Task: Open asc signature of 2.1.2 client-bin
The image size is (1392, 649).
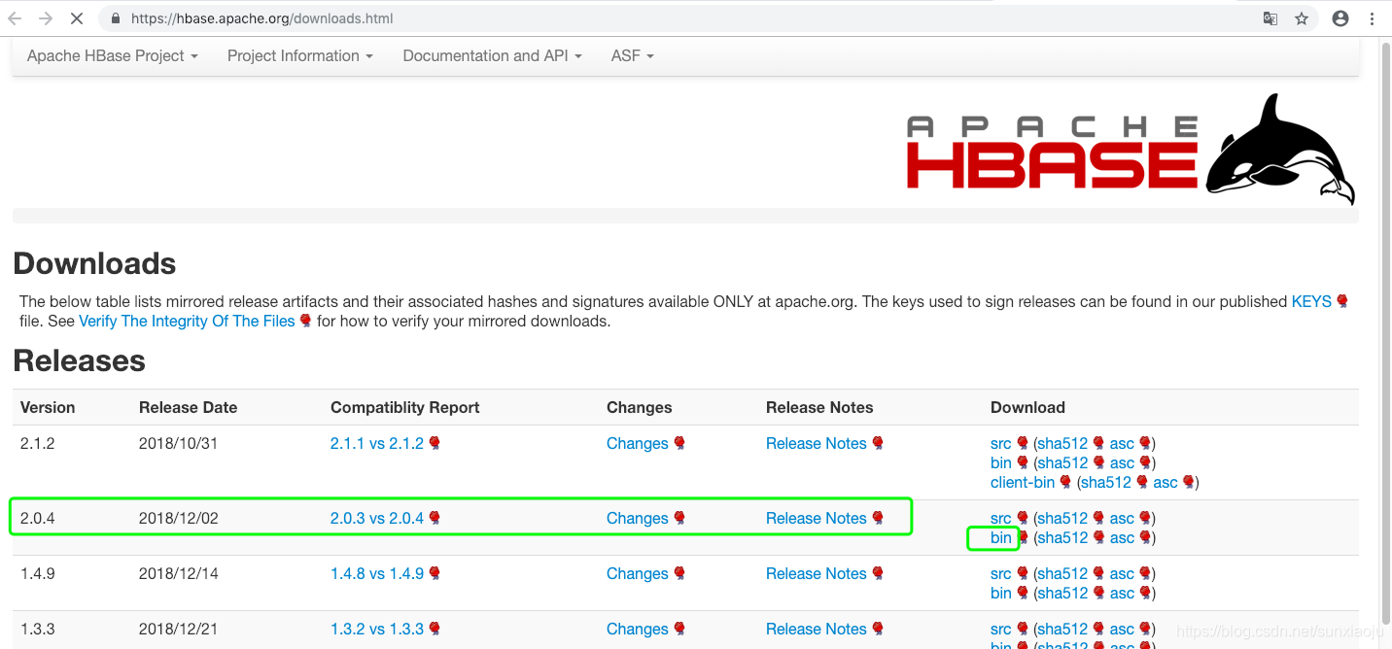Action: [1166, 482]
